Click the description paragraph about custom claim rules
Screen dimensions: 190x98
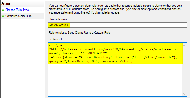(x=115, y=9)
